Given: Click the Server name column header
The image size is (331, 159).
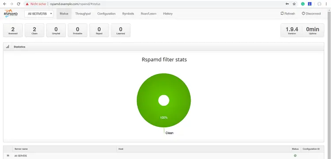Looking at the screenshot, I should [21, 149].
